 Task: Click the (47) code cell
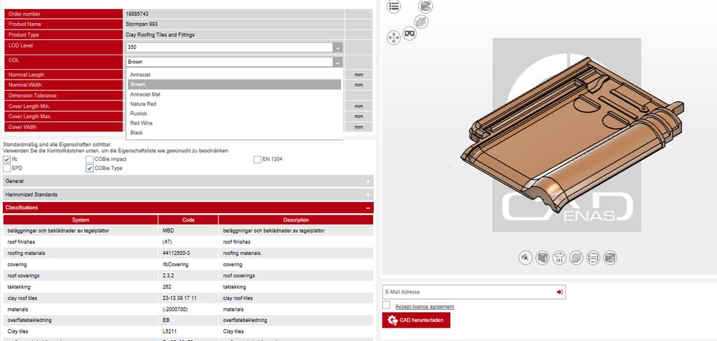click(x=167, y=242)
